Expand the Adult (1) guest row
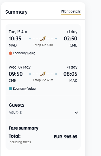101x156 pixels. coord(43,113)
